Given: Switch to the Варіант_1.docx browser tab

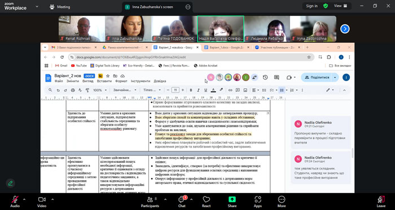Looking at the screenshot, I should click(x=226, y=47).
